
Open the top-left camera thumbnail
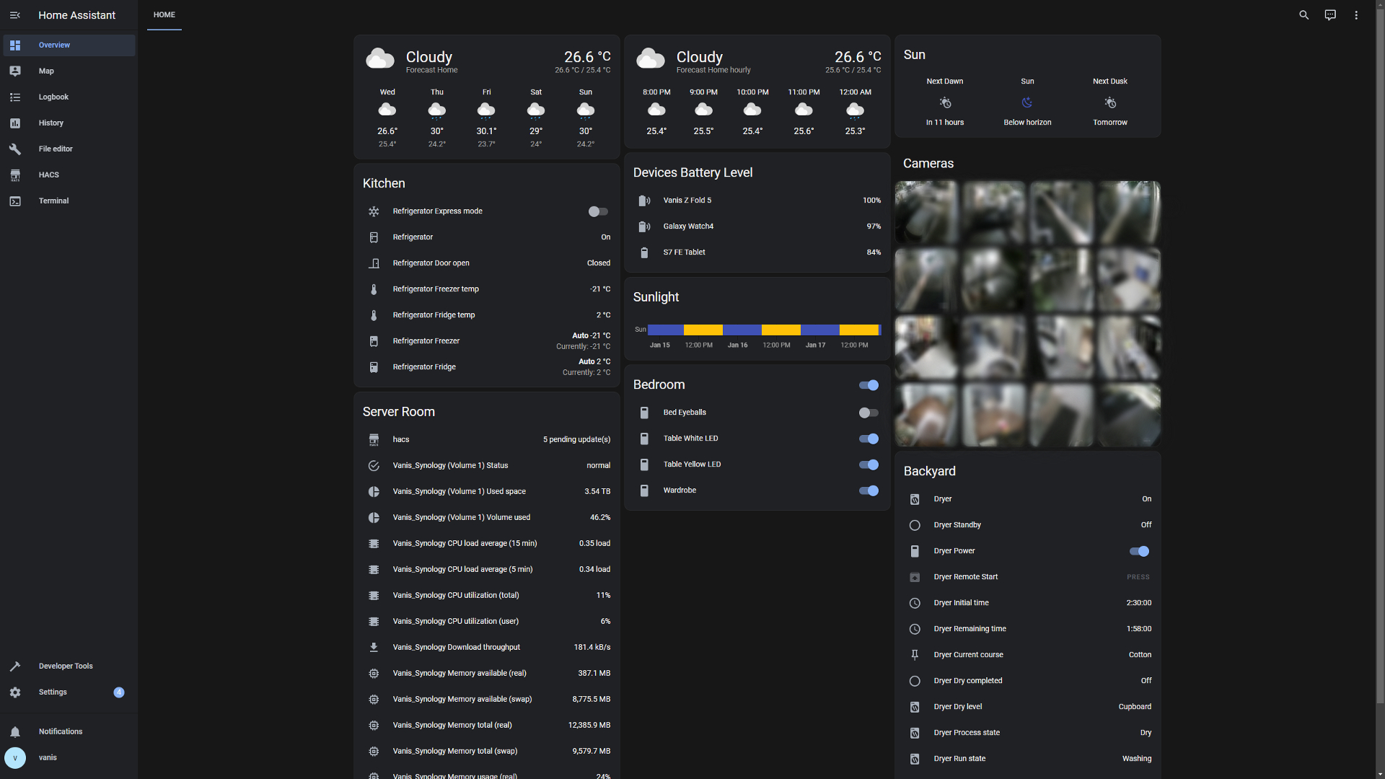(926, 212)
